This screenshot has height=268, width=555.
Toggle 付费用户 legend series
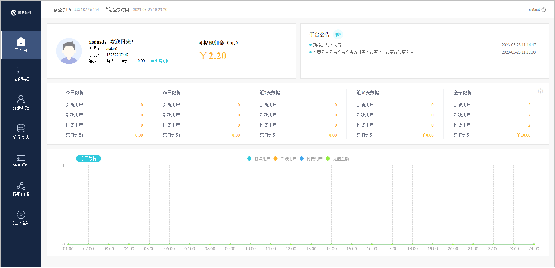pos(311,159)
